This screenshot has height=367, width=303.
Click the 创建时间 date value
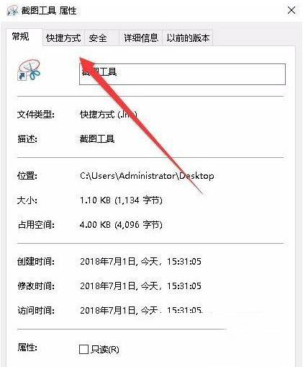pos(140,262)
